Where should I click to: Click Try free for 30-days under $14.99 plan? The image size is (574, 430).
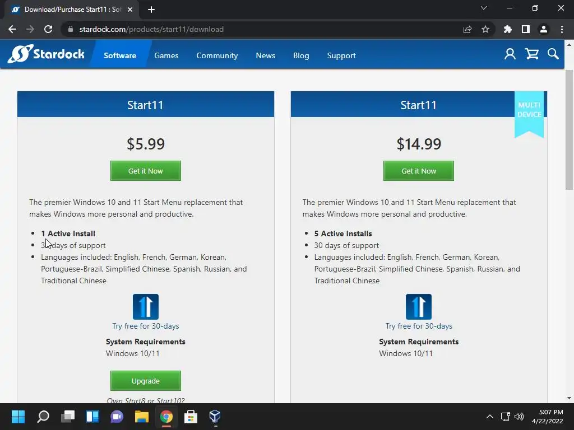coord(419,326)
